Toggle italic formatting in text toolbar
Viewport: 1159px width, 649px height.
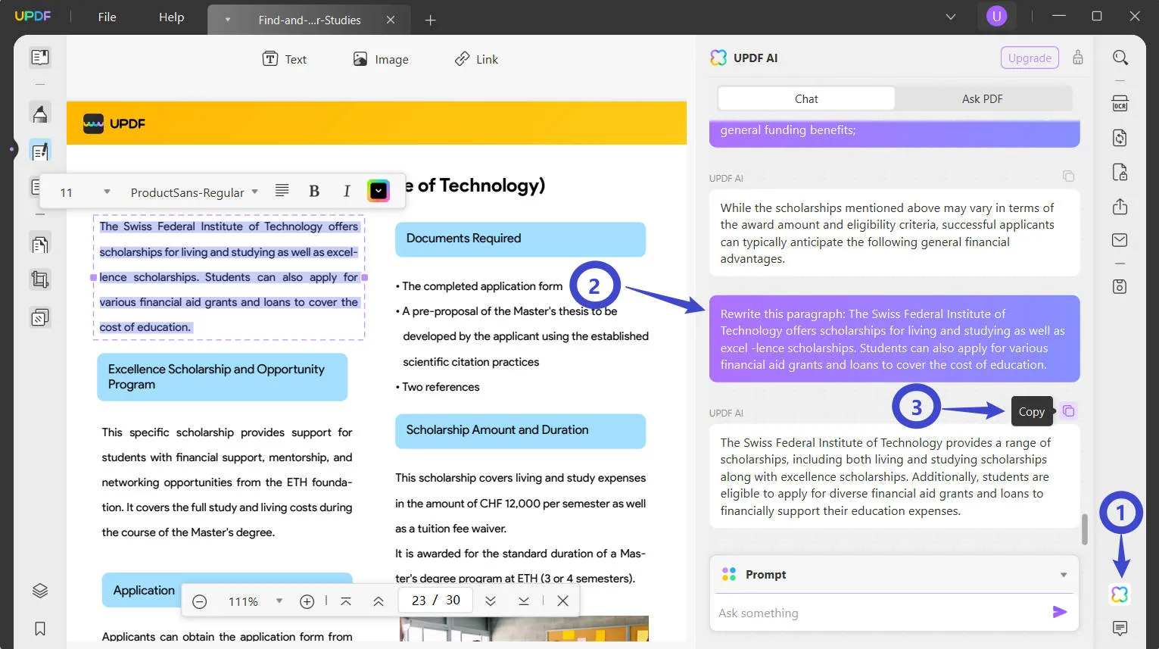pos(347,192)
